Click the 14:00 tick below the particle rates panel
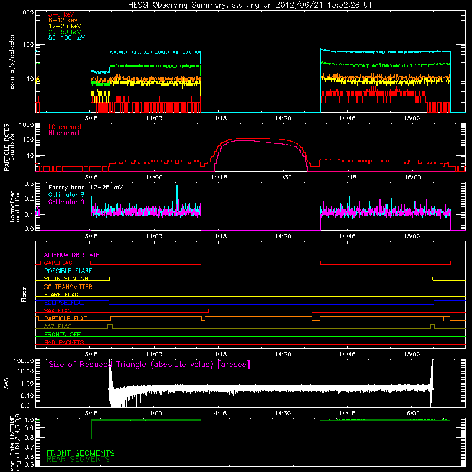This screenshot has height=472, width=472. point(154,178)
